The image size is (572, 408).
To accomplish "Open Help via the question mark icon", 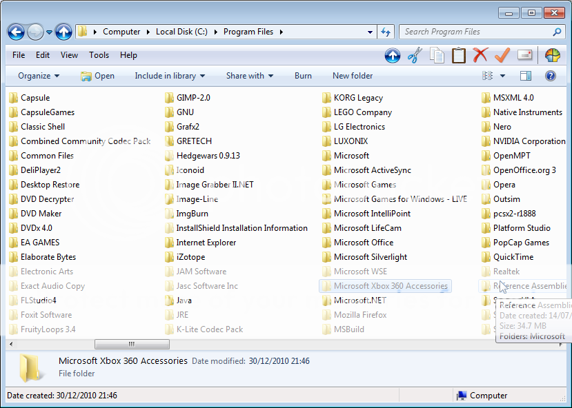I will click(x=550, y=75).
